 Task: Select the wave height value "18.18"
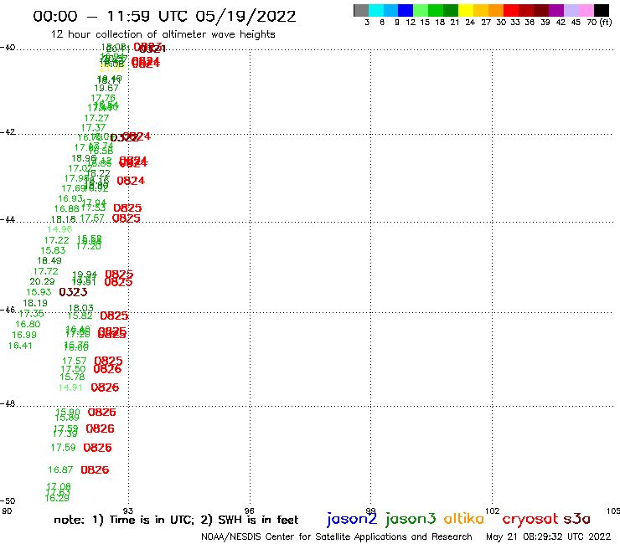tap(64, 219)
